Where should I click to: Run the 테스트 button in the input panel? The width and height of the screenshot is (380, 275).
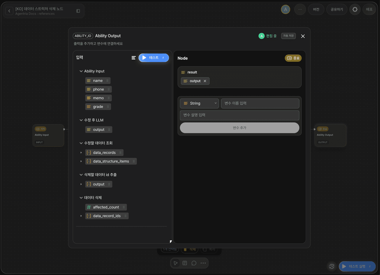154,58
